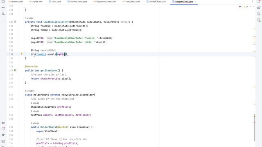Image resolution: width=262 pixels, height=147 pixels.
Task: Click the '1 usage' hint above TextView declaration
Action: coord(35,111)
